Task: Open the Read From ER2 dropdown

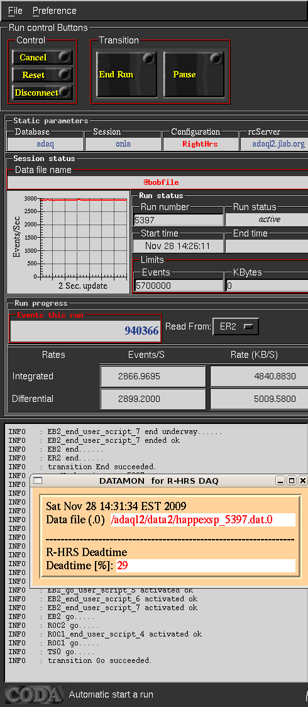Action: click(x=236, y=327)
